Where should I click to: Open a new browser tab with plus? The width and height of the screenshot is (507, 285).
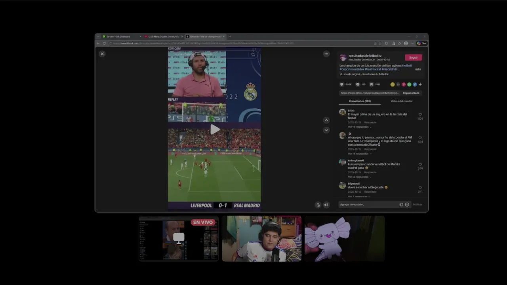(x=230, y=36)
